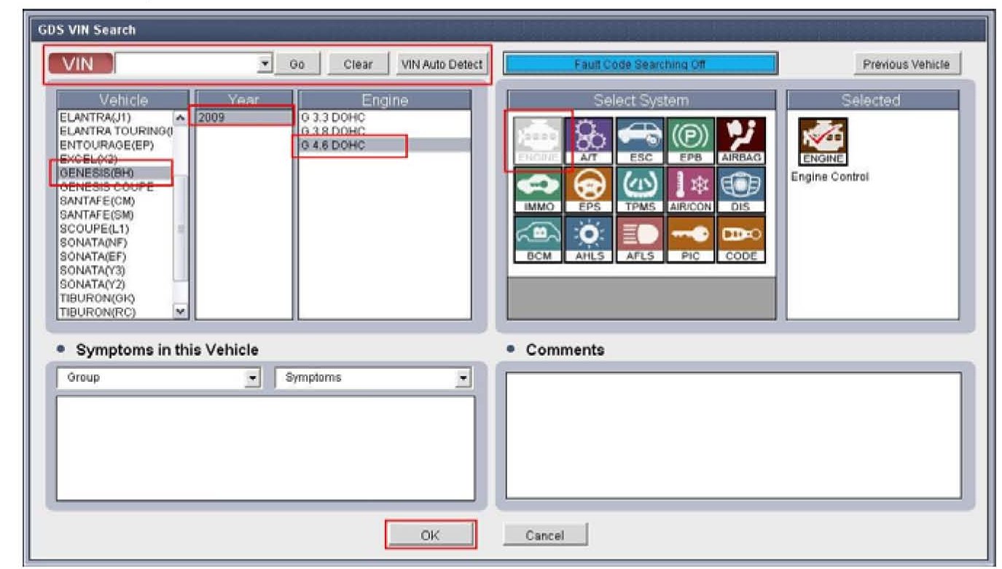Choose the ESC system icon
This screenshot has height=569, width=1002.
(x=640, y=140)
